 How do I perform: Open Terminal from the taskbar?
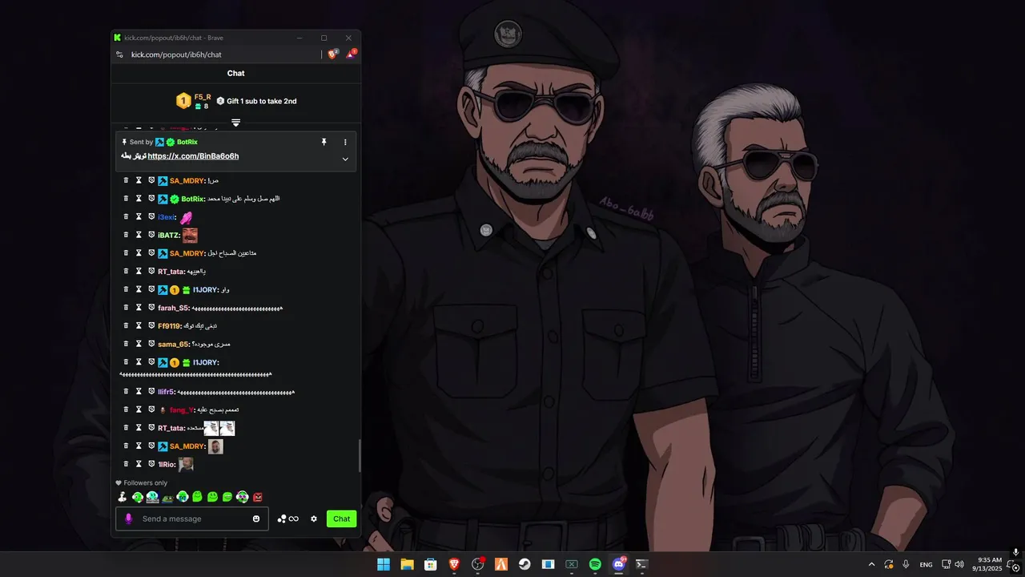641,564
